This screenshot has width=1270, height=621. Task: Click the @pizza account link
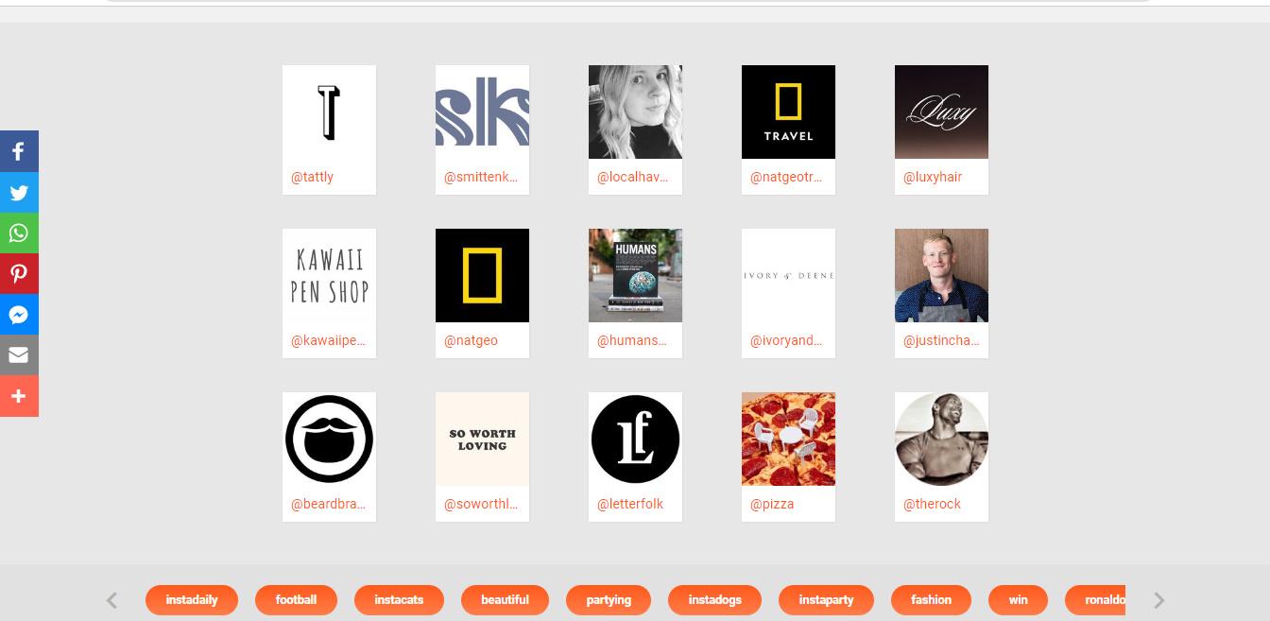click(x=772, y=504)
